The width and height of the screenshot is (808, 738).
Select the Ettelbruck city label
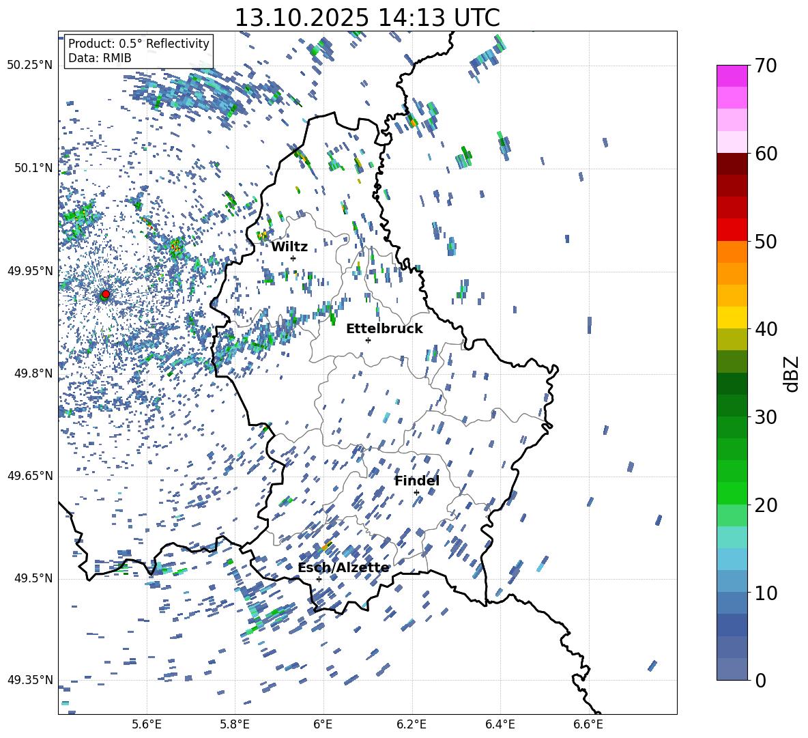(384, 328)
